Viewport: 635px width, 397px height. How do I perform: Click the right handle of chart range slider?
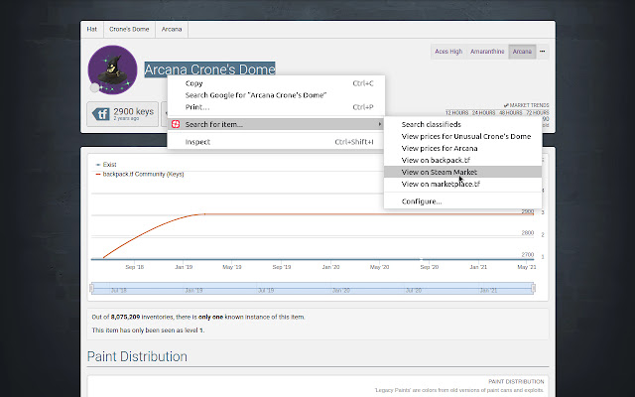[534, 288]
